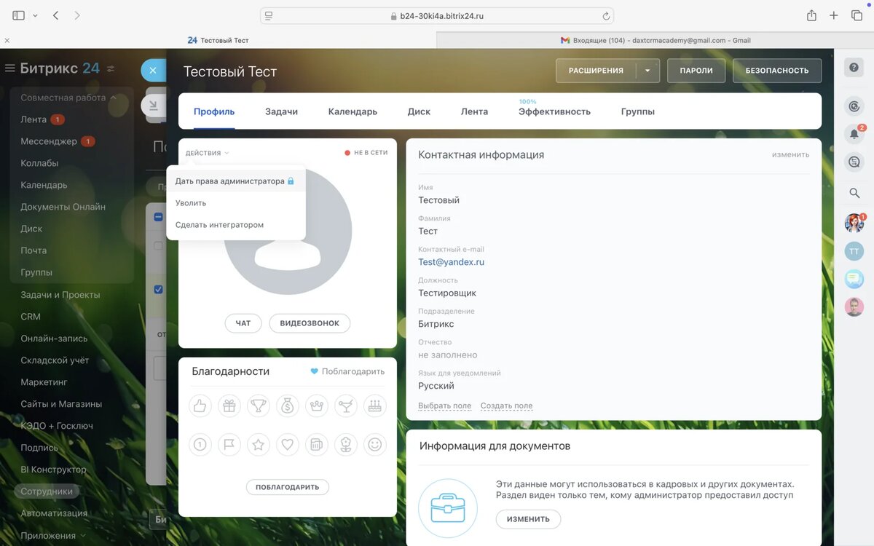Pick the flower gratitude badge
Viewport: 874px width, 546px height.
coord(346,444)
